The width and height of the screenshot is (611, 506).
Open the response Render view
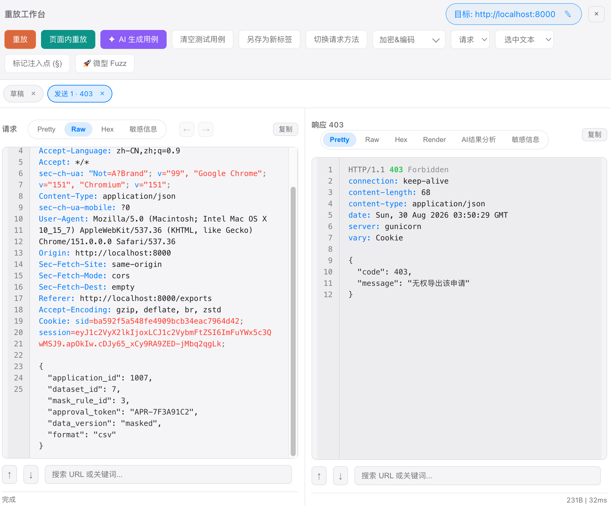coord(434,140)
